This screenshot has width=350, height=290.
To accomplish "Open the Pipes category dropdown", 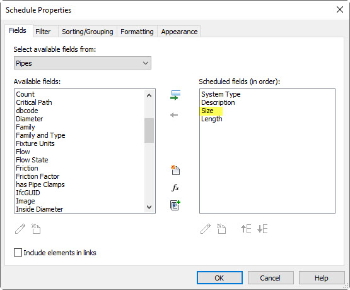I will click(x=83, y=63).
